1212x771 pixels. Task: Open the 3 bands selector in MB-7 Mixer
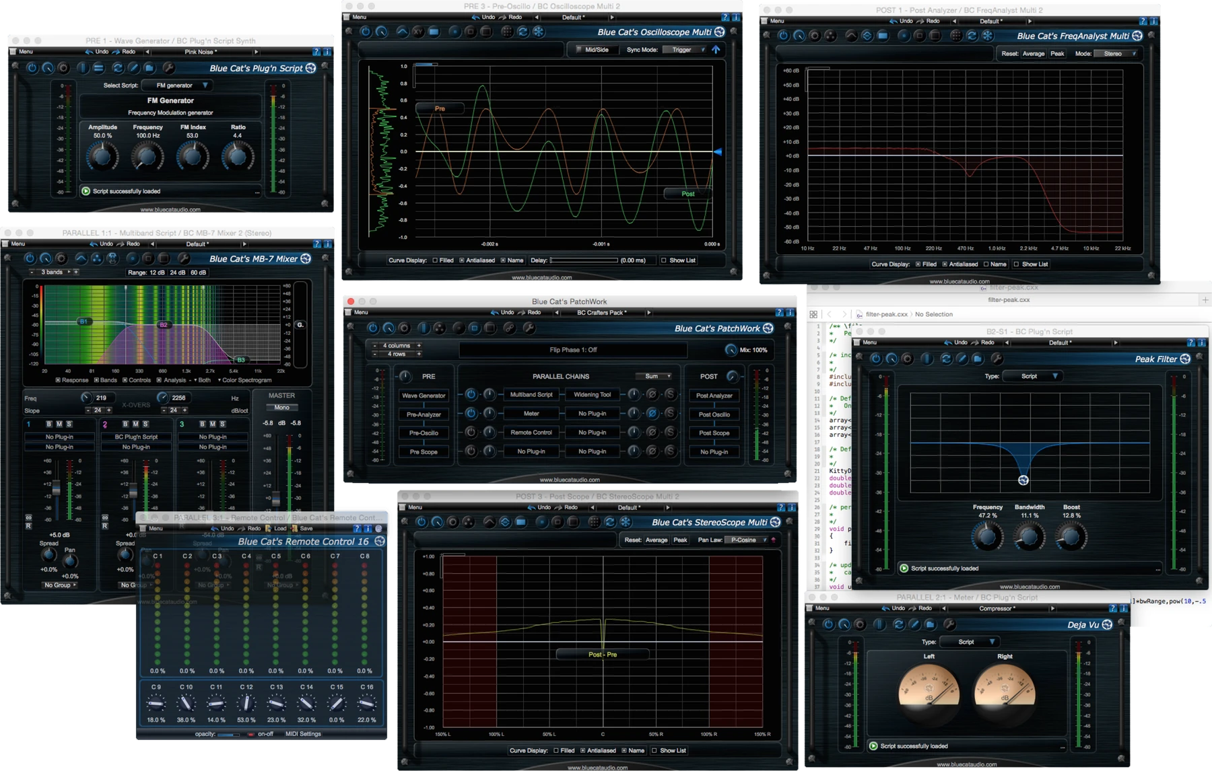click(x=55, y=272)
